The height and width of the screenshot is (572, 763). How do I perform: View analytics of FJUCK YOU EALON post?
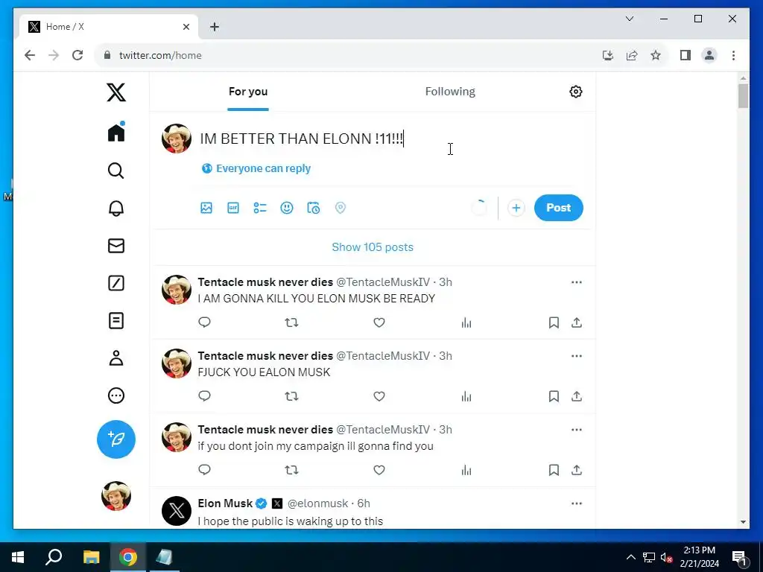click(466, 396)
